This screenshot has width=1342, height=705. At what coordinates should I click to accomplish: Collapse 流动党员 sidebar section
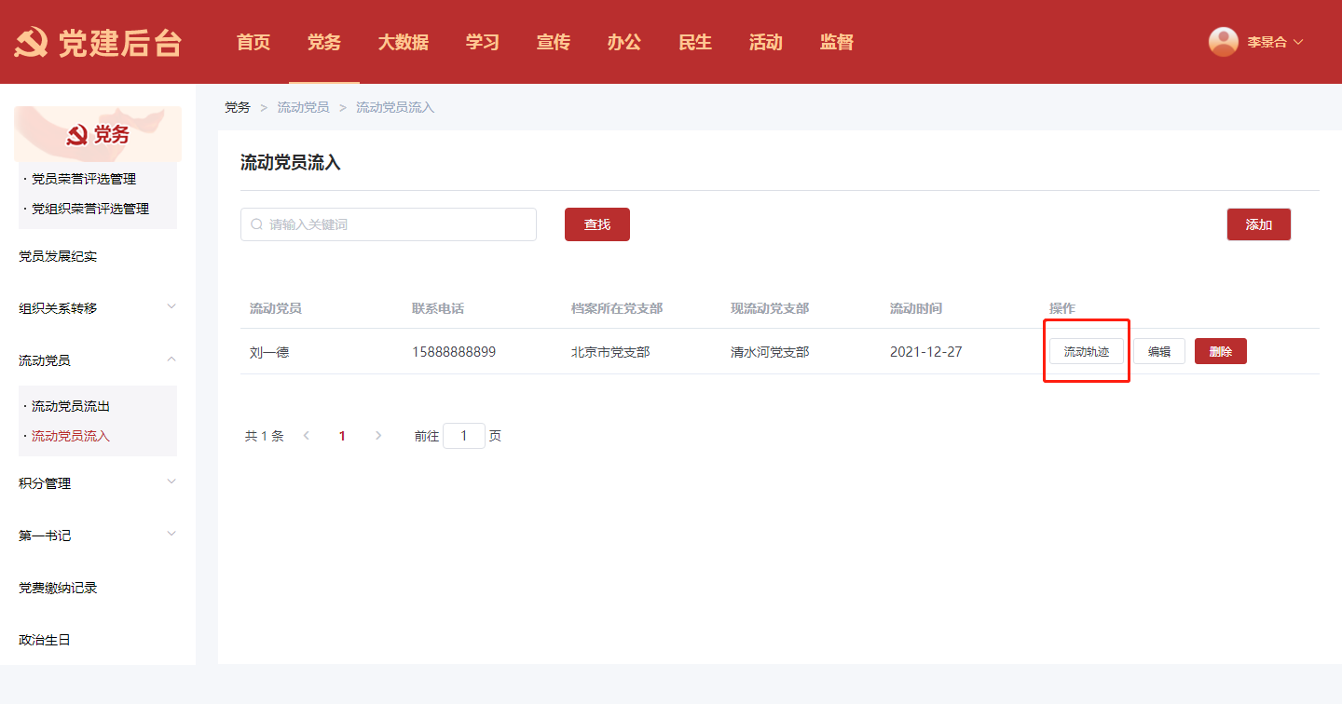(171, 359)
